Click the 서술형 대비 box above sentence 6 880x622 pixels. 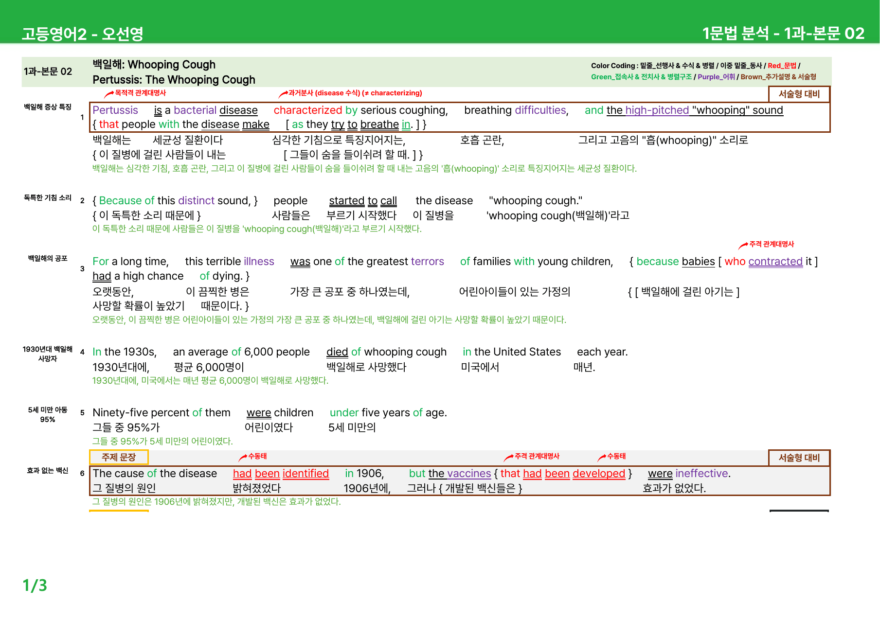(x=799, y=458)
